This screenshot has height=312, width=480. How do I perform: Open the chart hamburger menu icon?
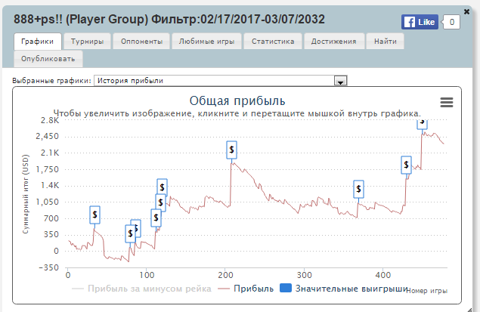click(x=447, y=102)
